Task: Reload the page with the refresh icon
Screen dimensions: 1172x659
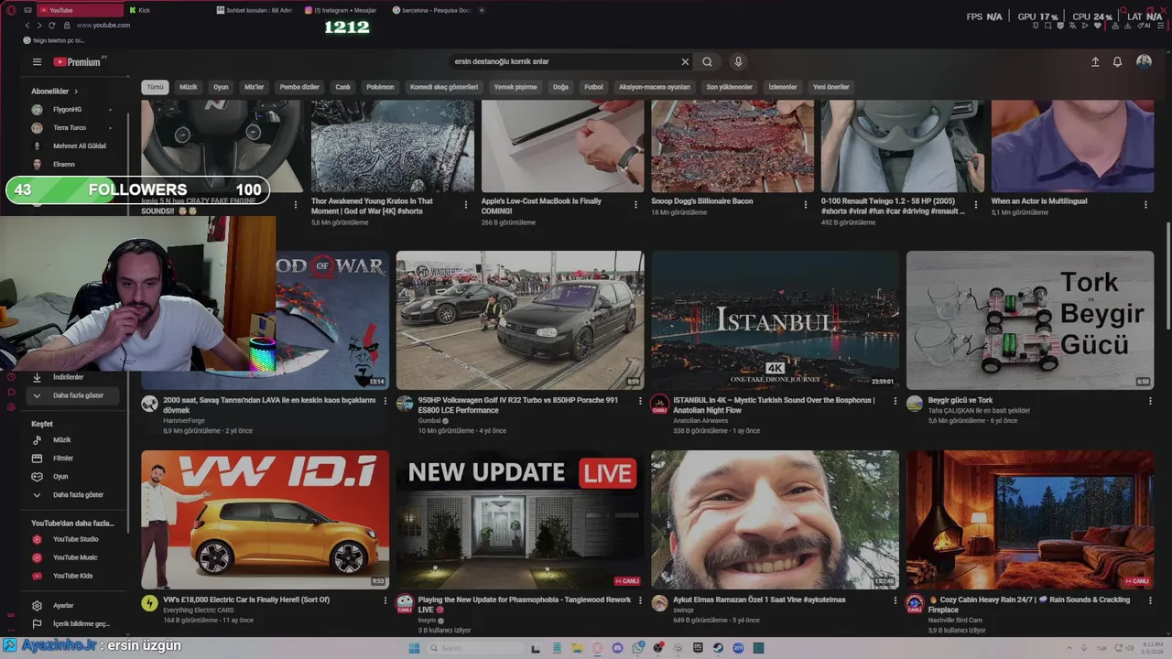Action: point(51,25)
